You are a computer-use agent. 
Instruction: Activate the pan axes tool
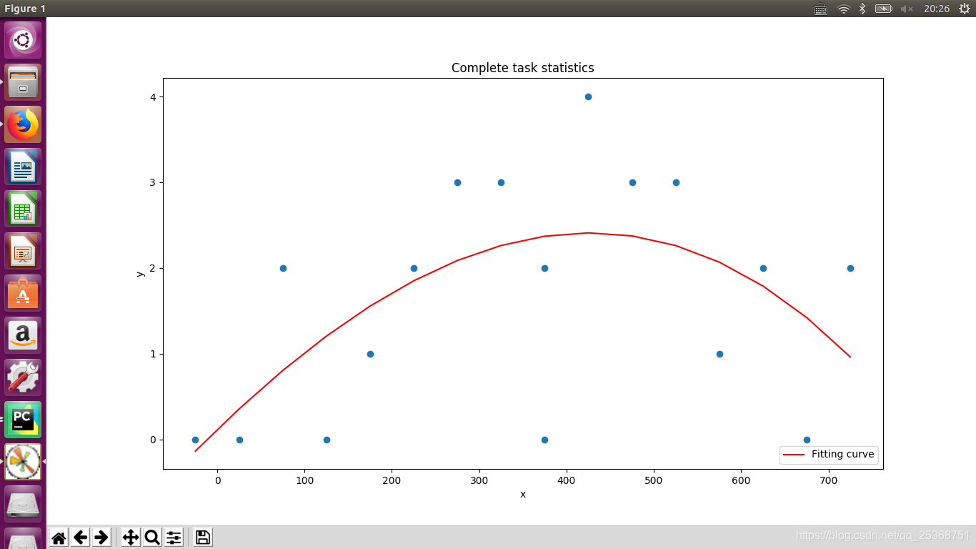(131, 538)
